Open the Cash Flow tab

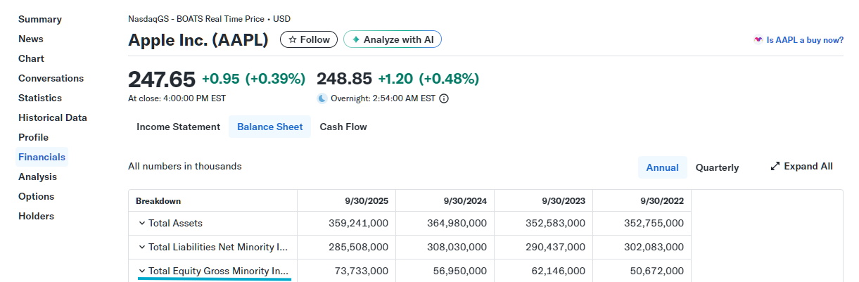coord(343,127)
